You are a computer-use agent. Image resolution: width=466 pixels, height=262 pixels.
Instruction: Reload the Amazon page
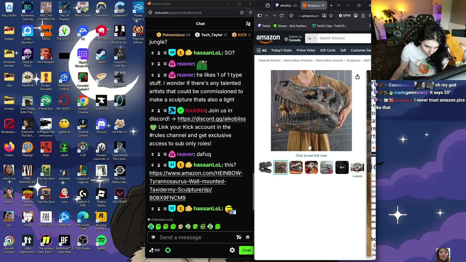pos(281,16)
